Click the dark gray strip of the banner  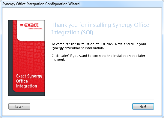[10, 58]
